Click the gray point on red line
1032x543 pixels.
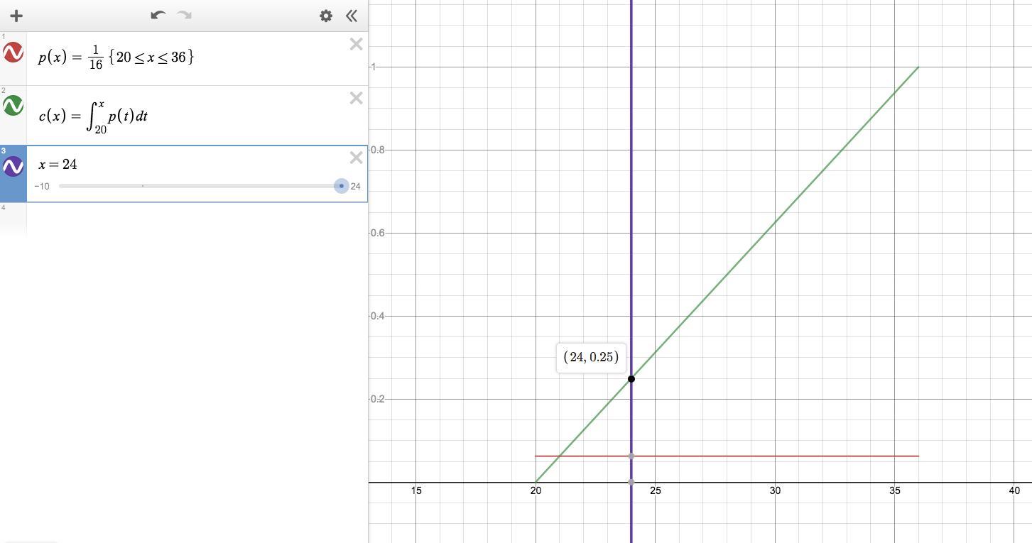pyautogui.click(x=631, y=456)
